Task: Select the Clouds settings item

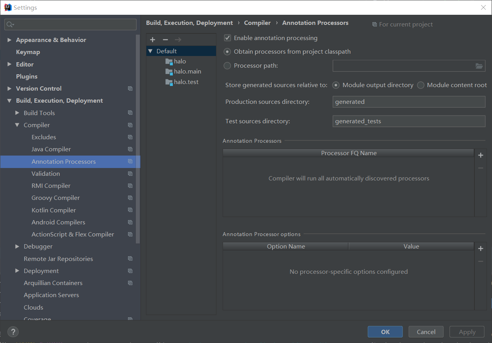Action: 33,308
